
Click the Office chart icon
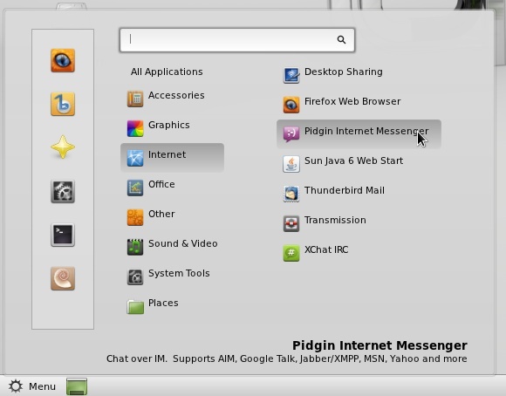click(135, 188)
